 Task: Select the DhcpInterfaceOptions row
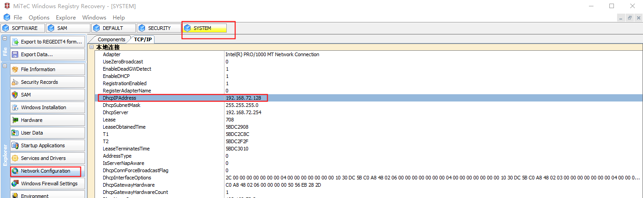coord(369,178)
